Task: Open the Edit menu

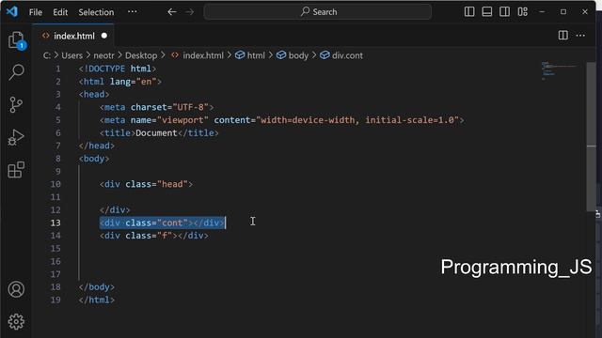Action: pyautogui.click(x=60, y=12)
